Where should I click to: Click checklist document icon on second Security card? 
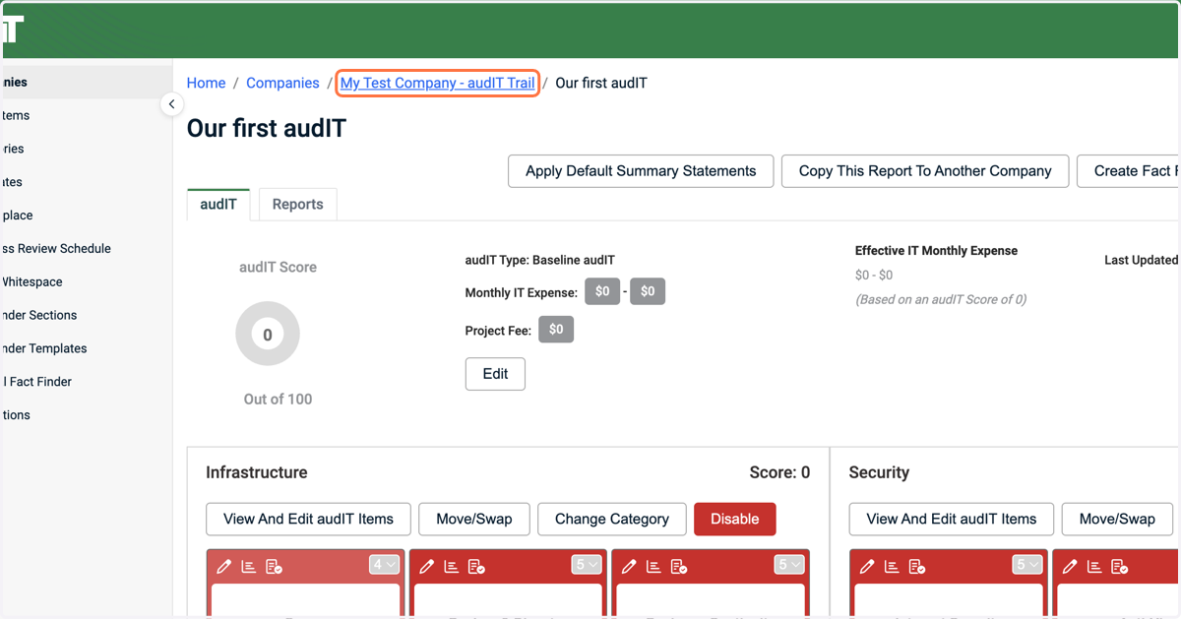[1120, 566]
